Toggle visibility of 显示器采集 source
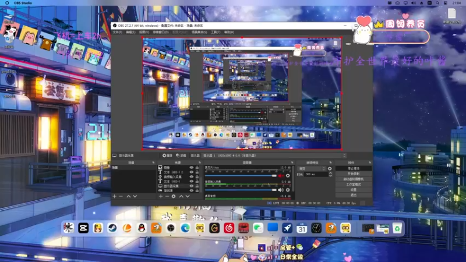Screen dimensions: 466x262 coord(192,186)
